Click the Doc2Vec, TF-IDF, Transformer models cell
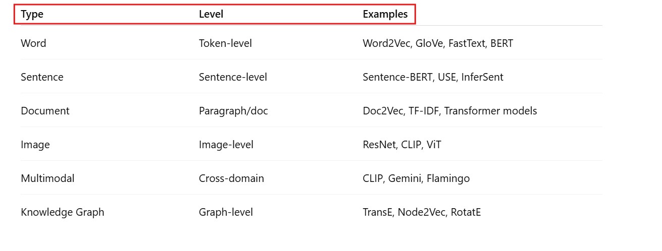 [449, 111]
